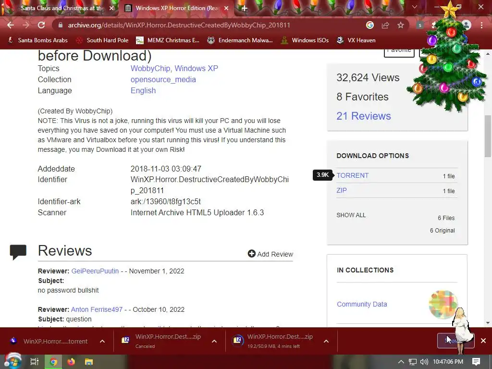Download the ZIP file option
This screenshot has height=369, width=492.
[342, 190]
